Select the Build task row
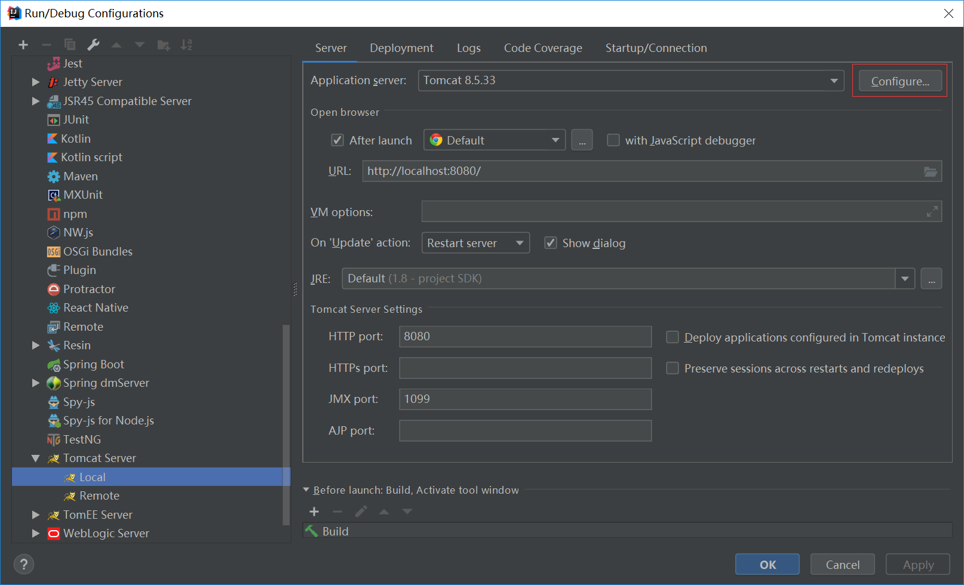The width and height of the screenshot is (964, 585). pos(627,531)
